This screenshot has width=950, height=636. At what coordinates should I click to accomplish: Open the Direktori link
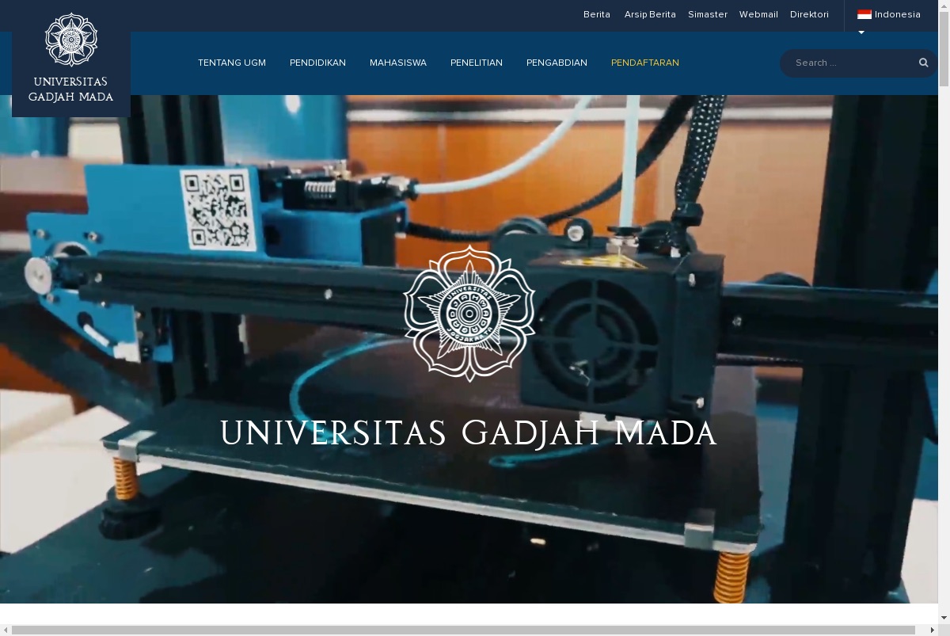[x=809, y=14]
